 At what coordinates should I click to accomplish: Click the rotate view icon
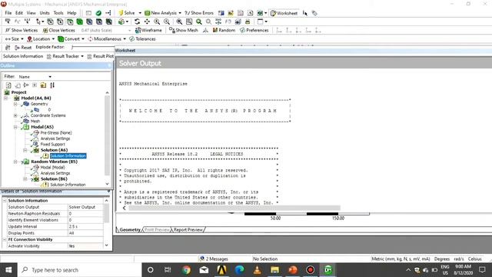137,22
